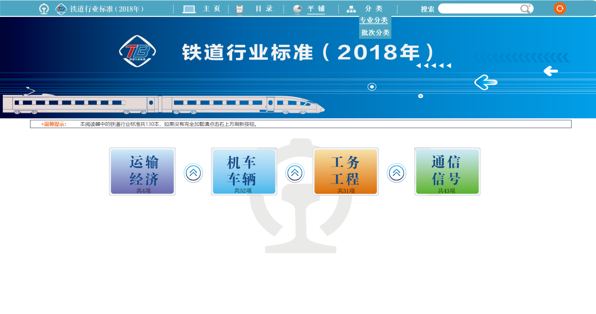Click the chevron button between 工务工程 and 通信信号

click(x=396, y=173)
